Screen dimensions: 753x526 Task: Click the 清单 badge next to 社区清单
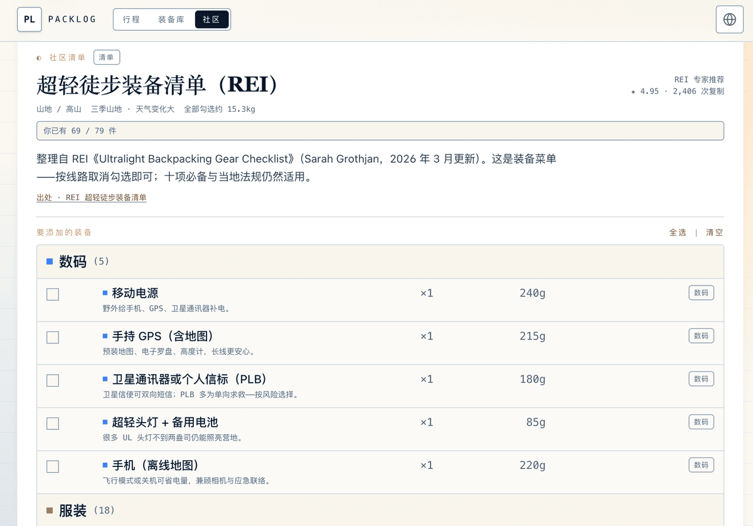click(107, 57)
